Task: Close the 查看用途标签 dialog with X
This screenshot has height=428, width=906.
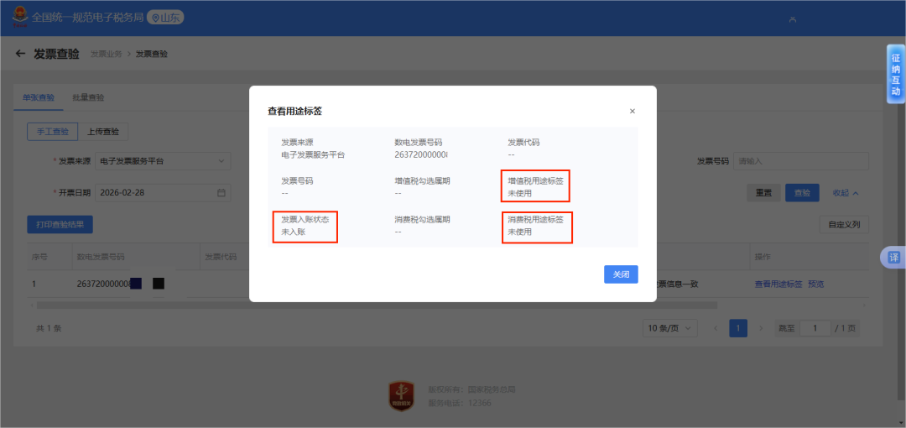Action: point(633,111)
